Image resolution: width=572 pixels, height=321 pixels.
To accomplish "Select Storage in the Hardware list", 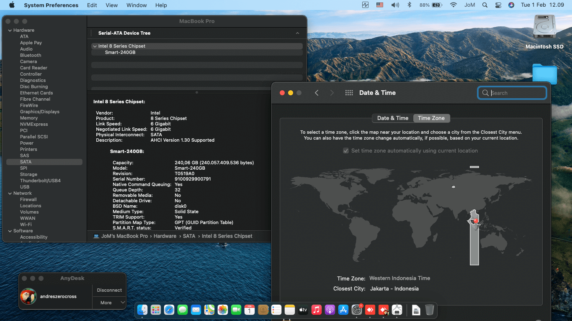I will [28, 174].
